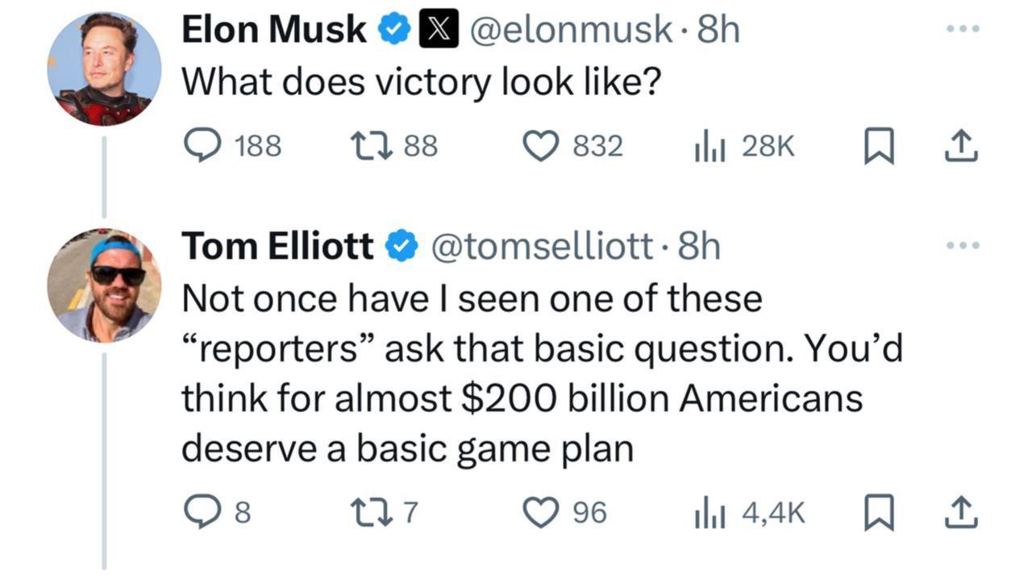Reply to Elon Musk's tweet
1032x579 pixels.
(x=201, y=146)
